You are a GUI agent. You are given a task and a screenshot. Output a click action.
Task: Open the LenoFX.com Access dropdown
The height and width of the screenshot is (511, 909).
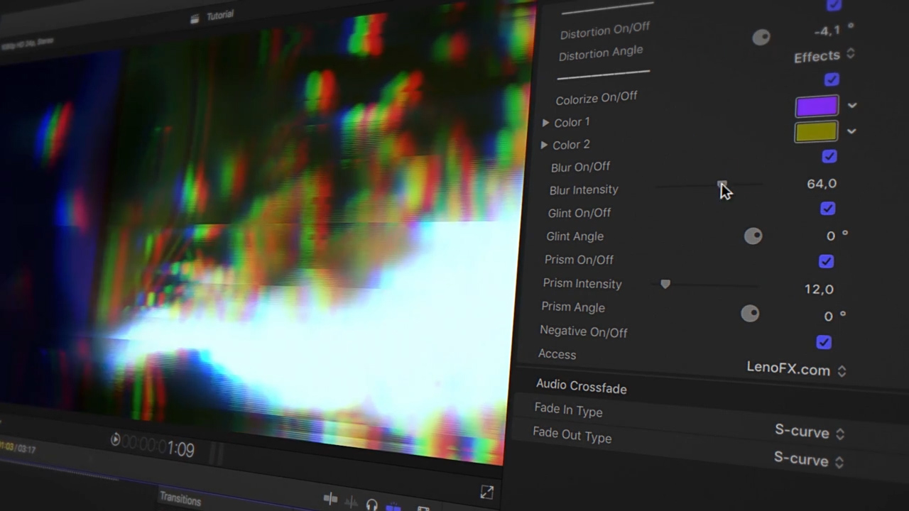tap(796, 369)
